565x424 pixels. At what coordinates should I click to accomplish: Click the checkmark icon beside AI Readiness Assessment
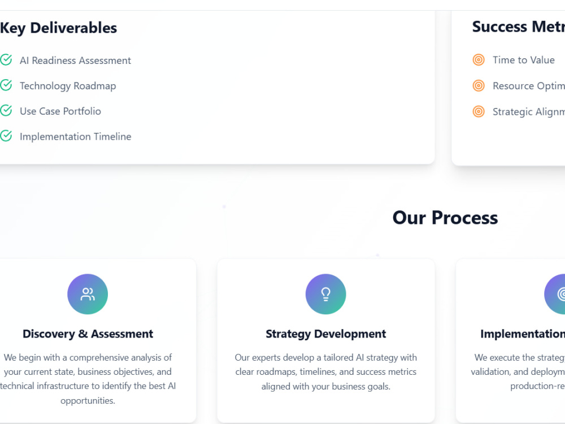(6, 60)
